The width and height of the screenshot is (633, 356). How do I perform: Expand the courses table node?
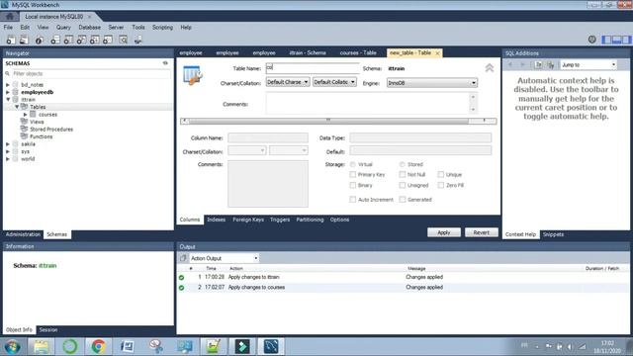25,115
